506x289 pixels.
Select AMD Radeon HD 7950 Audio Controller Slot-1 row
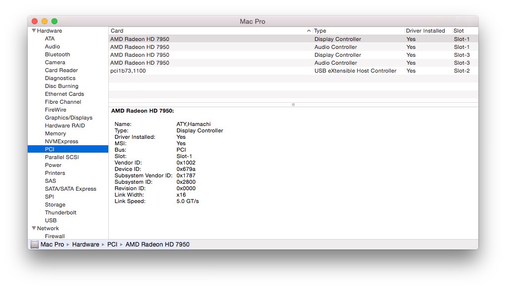tap(293, 47)
